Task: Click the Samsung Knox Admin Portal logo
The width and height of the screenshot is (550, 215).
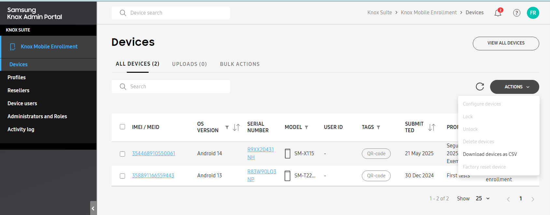Action: (35, 13)
